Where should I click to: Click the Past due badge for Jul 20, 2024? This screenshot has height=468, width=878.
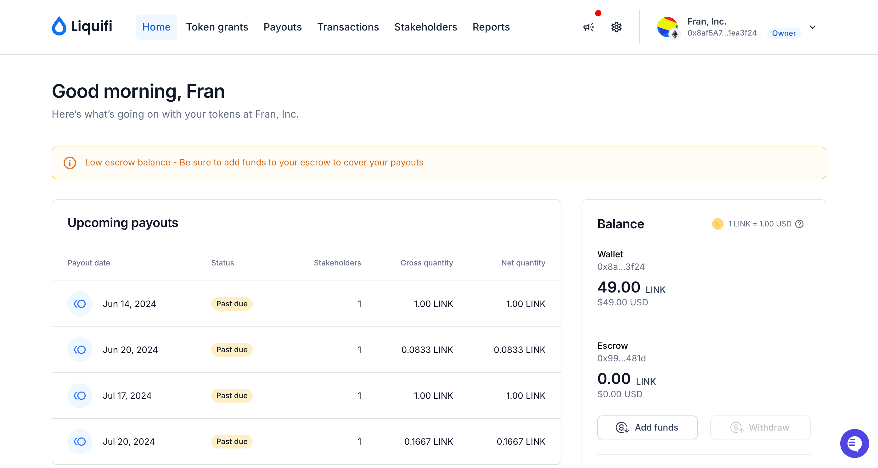(x=232, y=442)
